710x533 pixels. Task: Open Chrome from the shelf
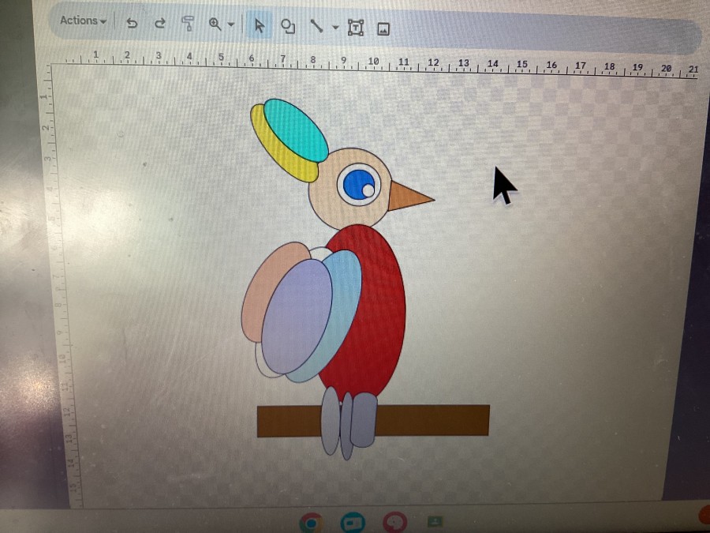tap(311, 522)
